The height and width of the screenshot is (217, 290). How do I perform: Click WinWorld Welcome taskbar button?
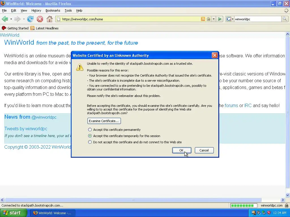point(52,213)
